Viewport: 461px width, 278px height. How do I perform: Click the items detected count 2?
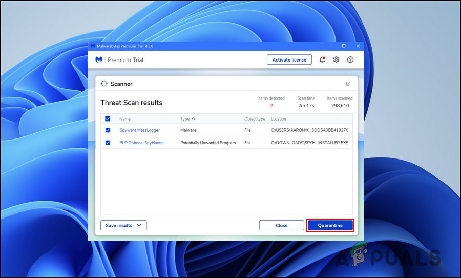271,106
